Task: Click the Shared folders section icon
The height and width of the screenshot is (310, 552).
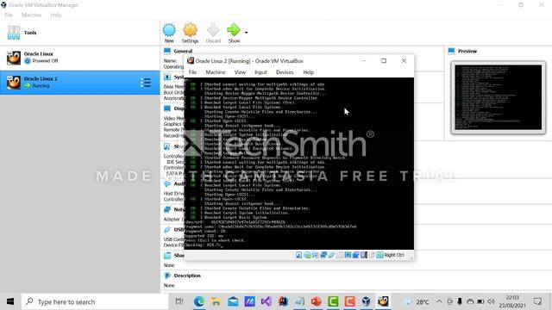Action: coord(167,256)
